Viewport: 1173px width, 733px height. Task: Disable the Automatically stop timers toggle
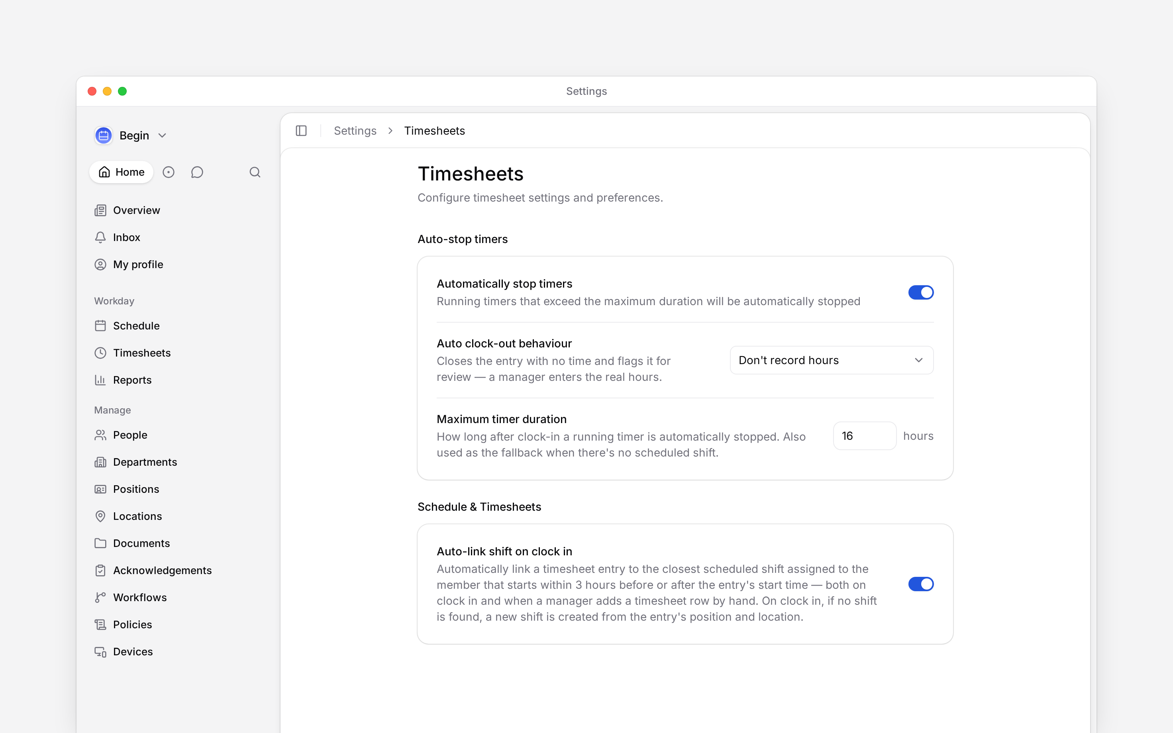click(920, 292)
